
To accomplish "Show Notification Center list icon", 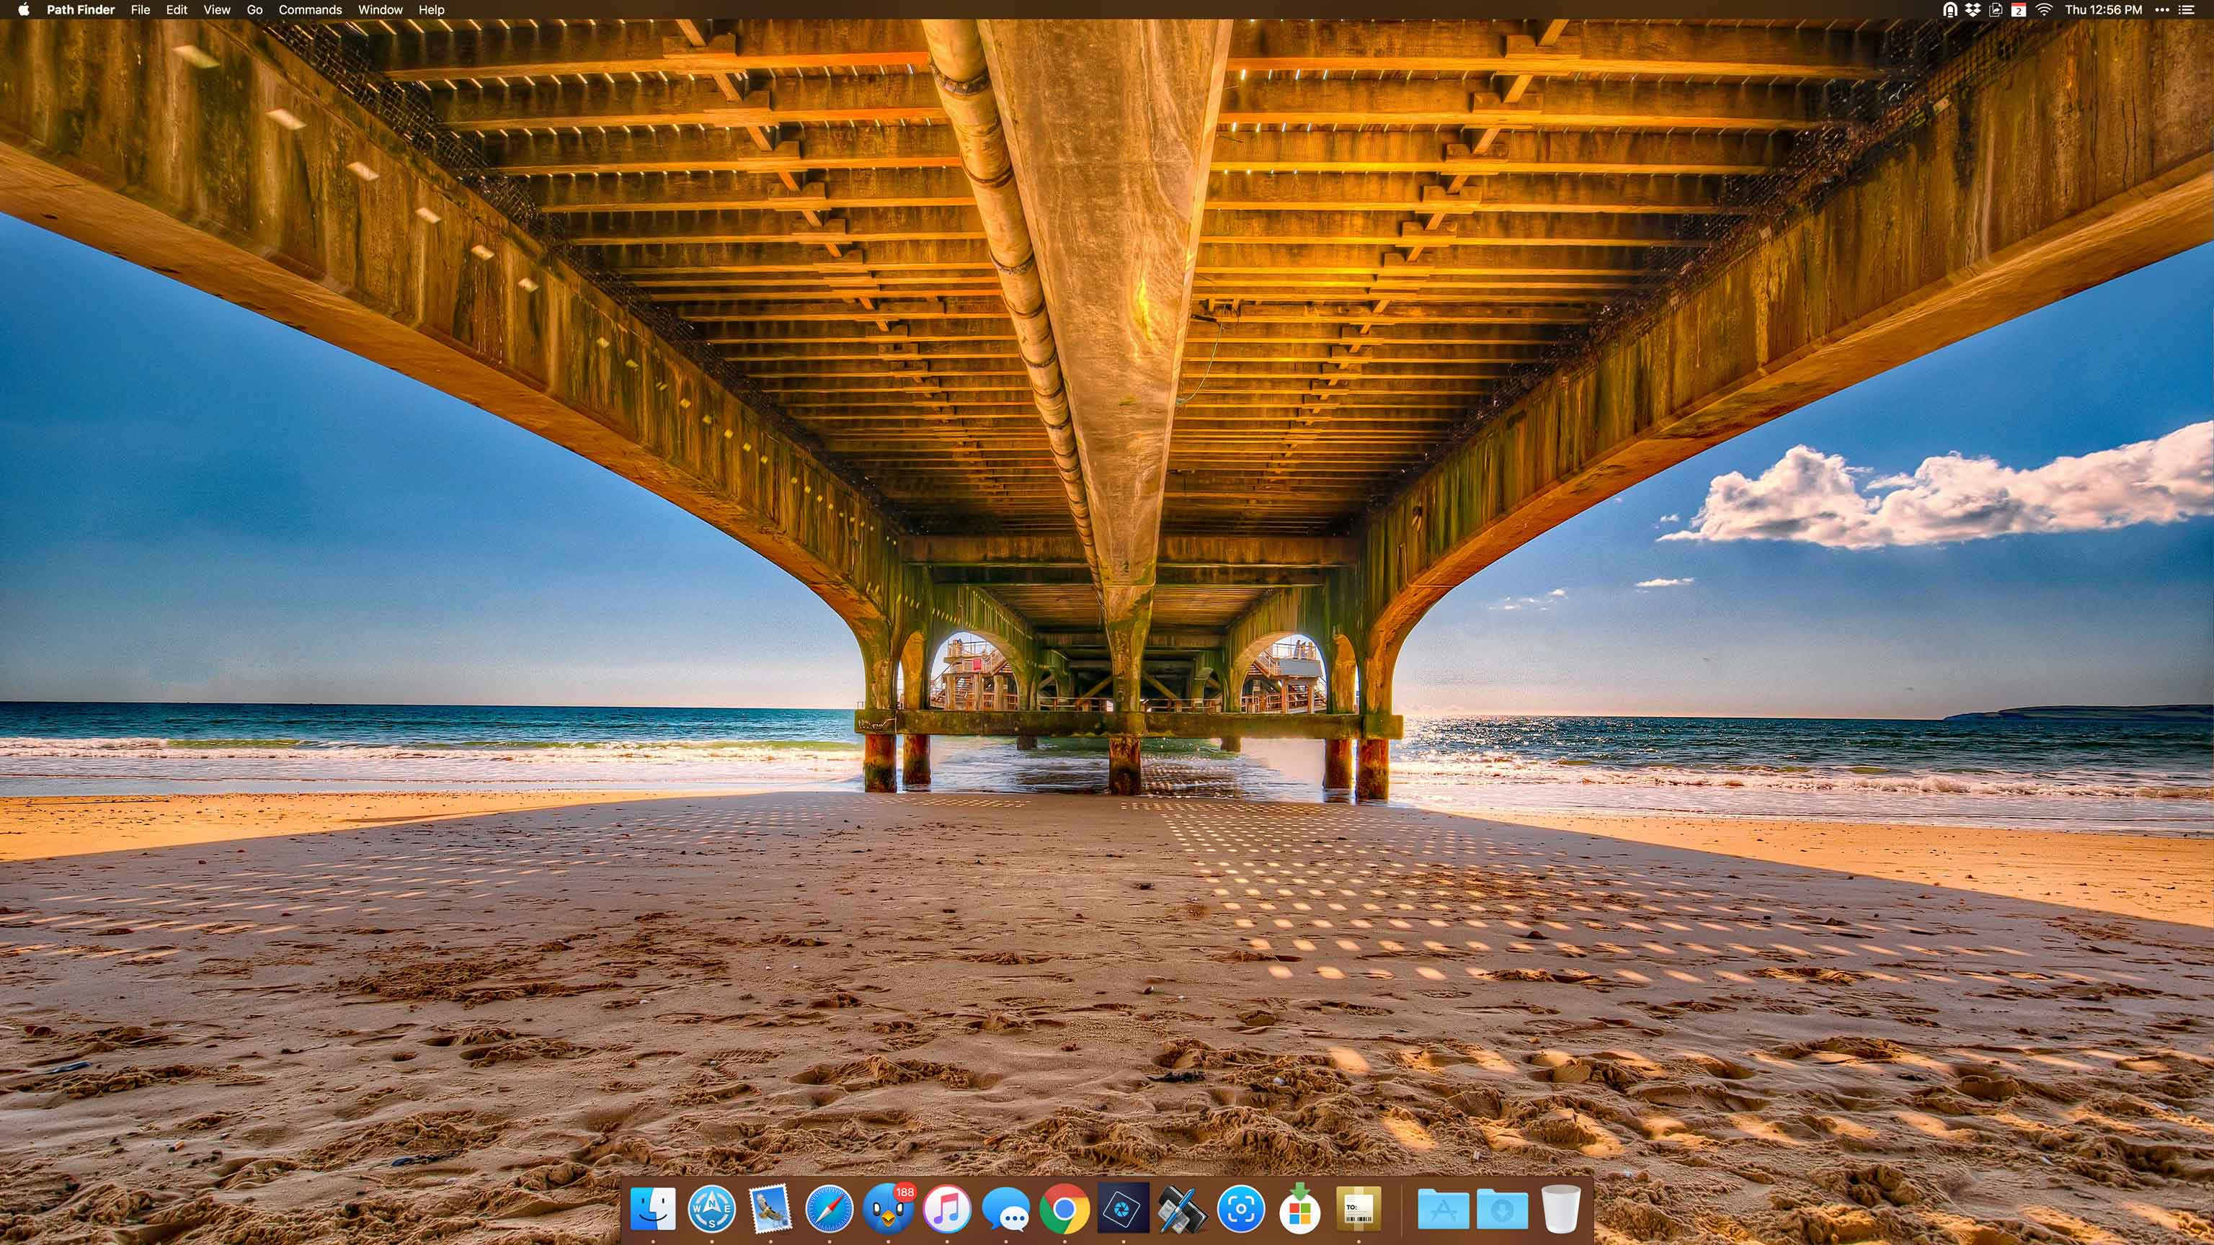I will pyautogui.click(x=2187, y=9).
